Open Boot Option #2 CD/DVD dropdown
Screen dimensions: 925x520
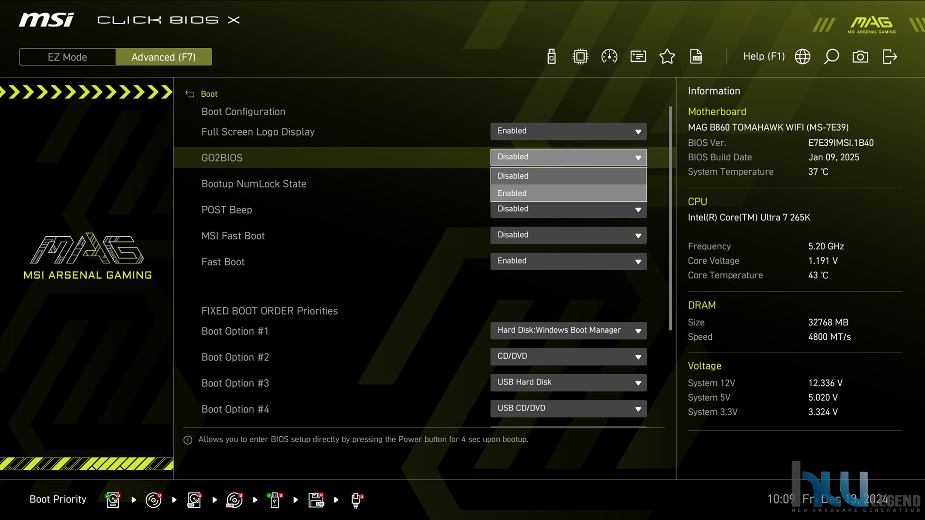coord(568,357)
